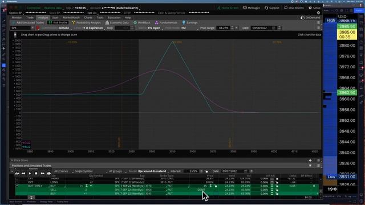Open the Tools tab
Image resolution: width=365 pixels, height=205 pixels.
(100, 18)
